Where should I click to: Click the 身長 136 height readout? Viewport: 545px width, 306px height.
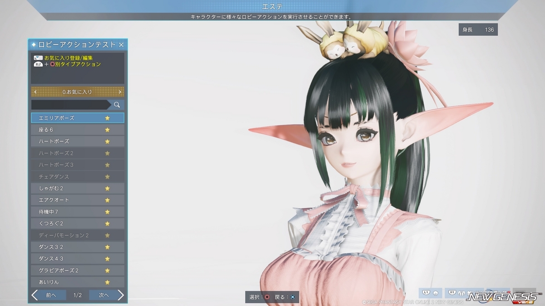pos(478,29)
